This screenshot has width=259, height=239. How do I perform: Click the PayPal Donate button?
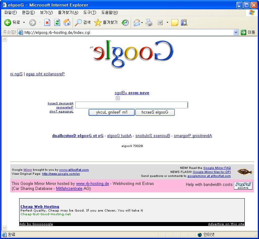(x=243, y=186)
